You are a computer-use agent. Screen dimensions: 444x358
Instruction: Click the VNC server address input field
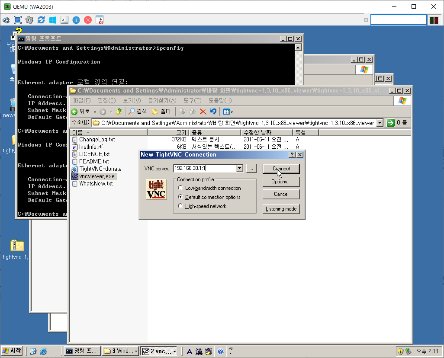(205, 168)
